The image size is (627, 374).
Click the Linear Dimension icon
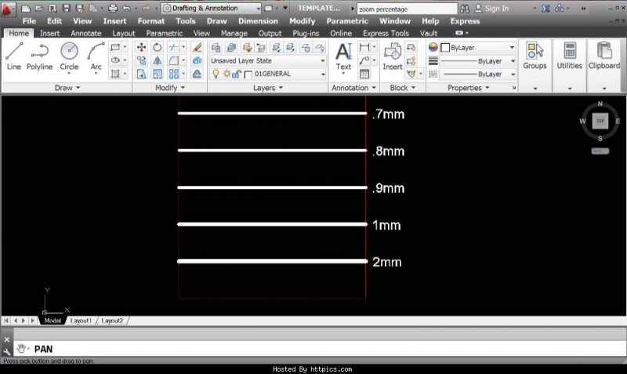[x=364, y=47]
